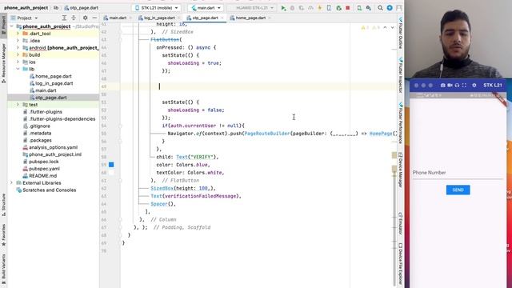Go to next highlighted error arrow in editor
The width and height of the screenshot is (512, 288).
pyautogui.click(x=393, y=28)
